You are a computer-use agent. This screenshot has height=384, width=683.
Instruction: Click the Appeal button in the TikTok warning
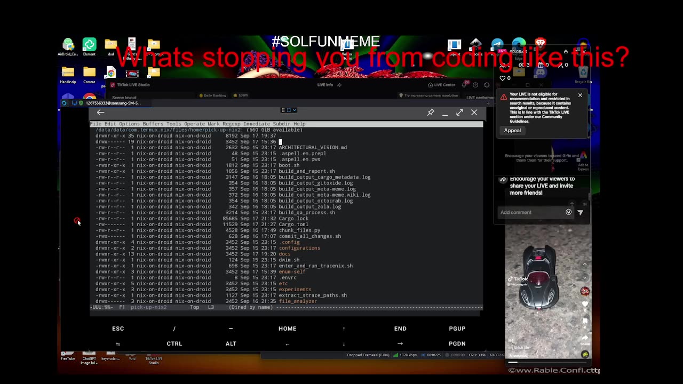512,130
